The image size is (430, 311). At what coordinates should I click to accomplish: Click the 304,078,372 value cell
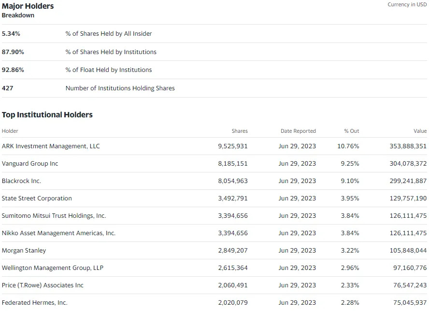click(x=408, y=164)
